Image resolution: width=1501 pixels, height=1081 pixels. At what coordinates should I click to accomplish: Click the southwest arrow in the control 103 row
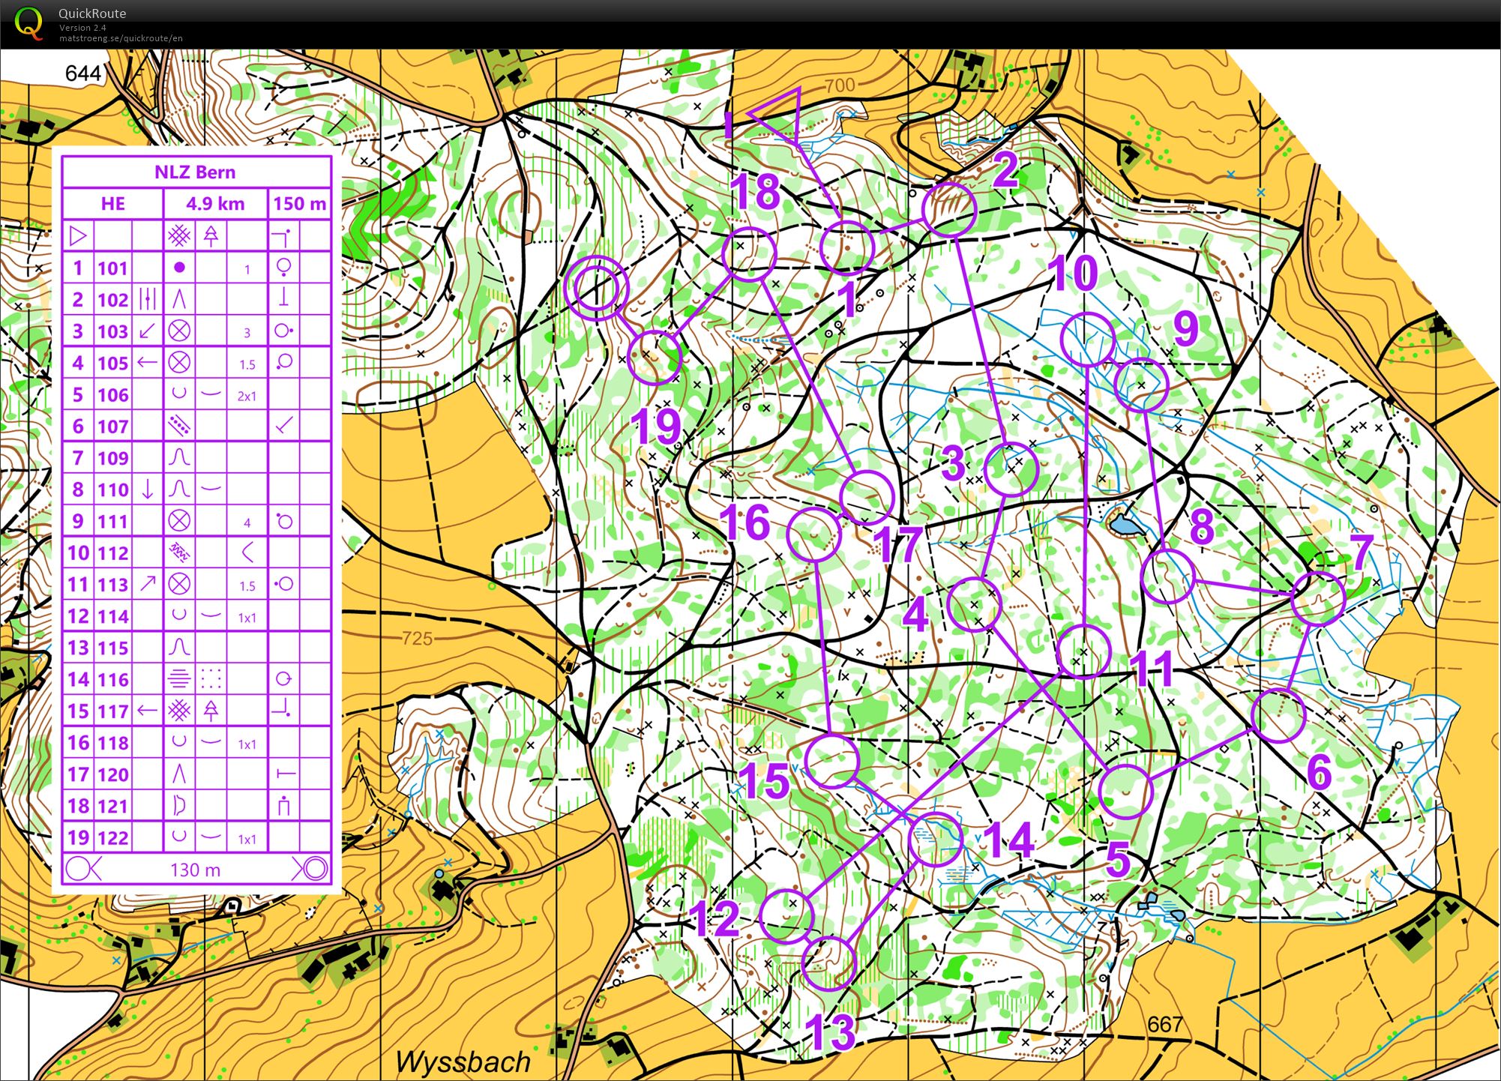click(x=148, y=331)
